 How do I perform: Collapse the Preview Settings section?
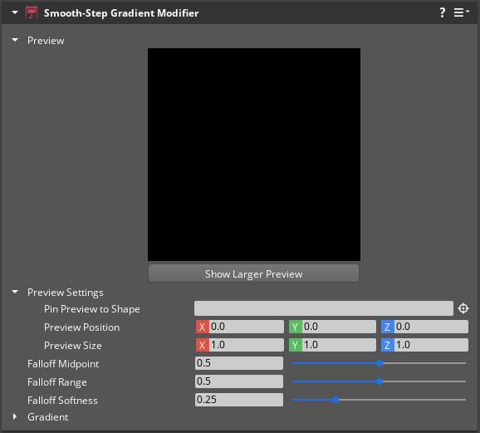[x=15, y=292]
